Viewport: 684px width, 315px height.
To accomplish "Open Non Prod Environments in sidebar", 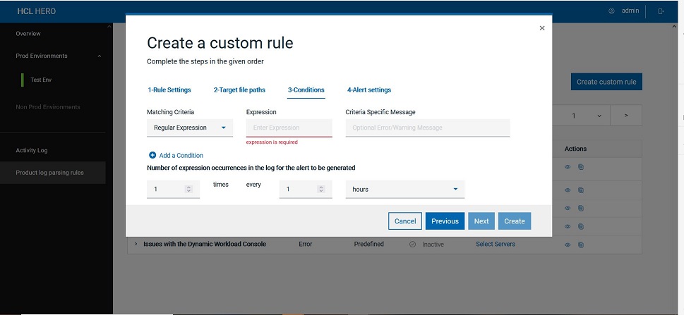I will (x=48, y=106).
